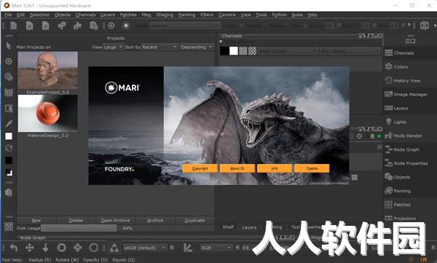437x263 pixels.
Task: Click the 3D cube icon at top right
Action: (424, 25)
